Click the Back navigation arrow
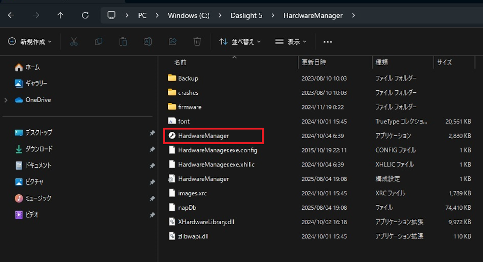483x262 pixels. (x=11, y=15)
